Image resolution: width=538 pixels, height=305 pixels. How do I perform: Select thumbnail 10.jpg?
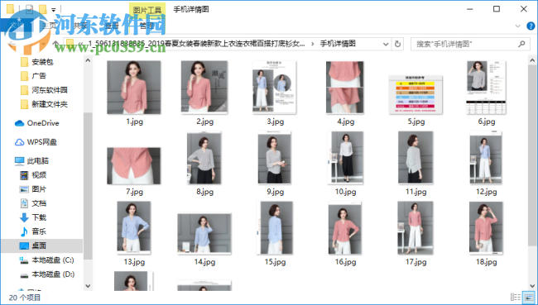345,158
